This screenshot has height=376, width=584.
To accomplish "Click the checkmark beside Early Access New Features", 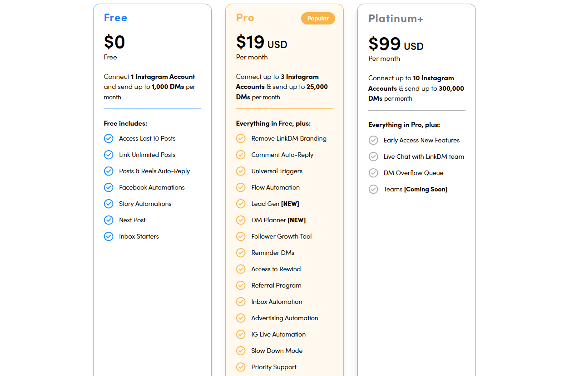I will click(x=373, y=140).
